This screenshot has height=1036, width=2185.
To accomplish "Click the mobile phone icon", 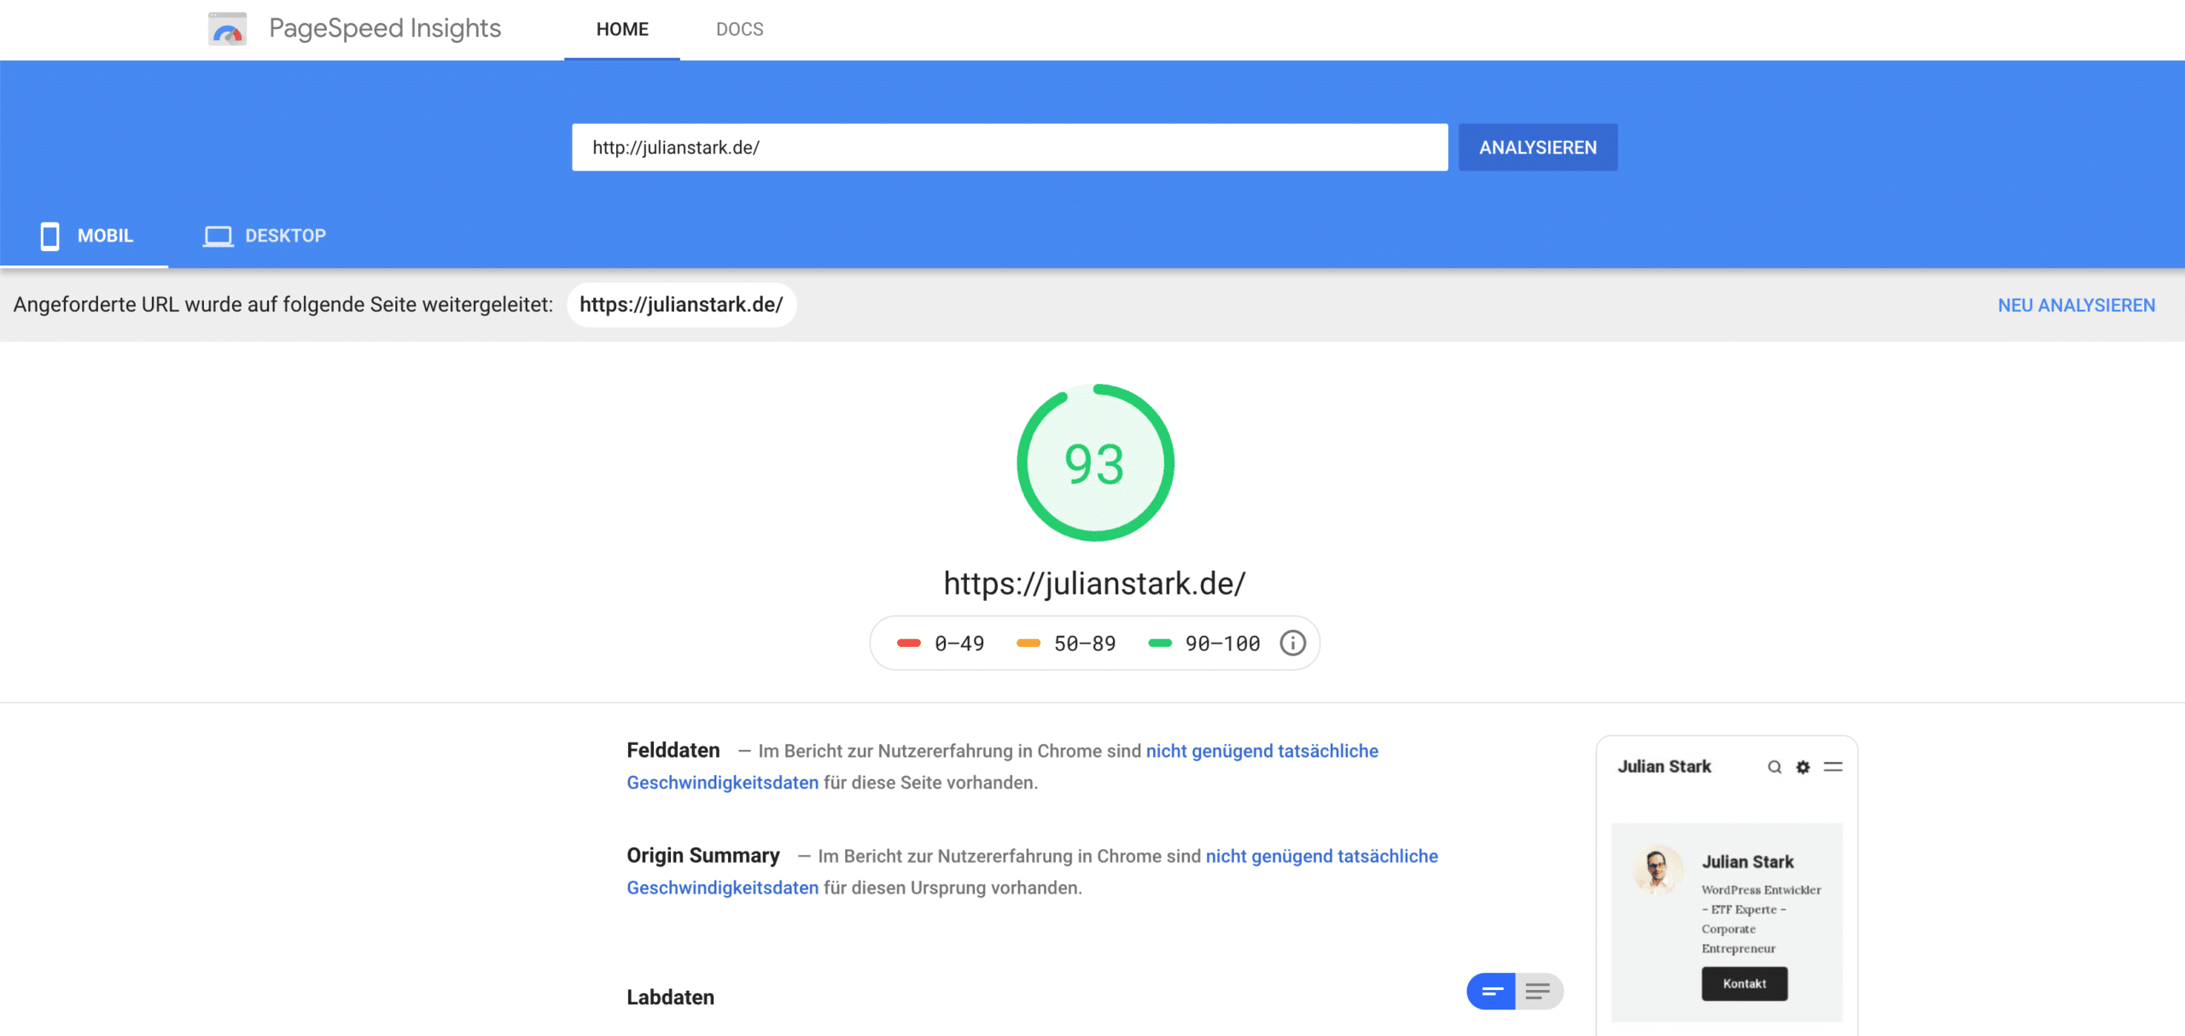I will pos(50,236).
